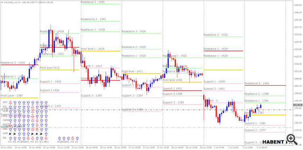The width and height of the screenshot is (303, 150).
Task: Click the WPR up arrow for M15
Action: tap(19, 134)
